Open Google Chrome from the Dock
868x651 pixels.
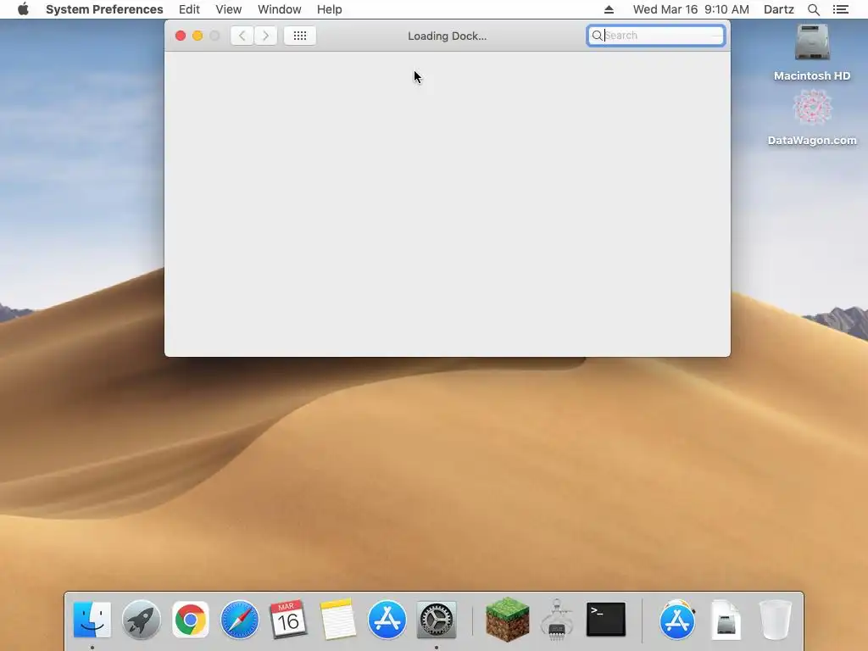click(191, 620)
